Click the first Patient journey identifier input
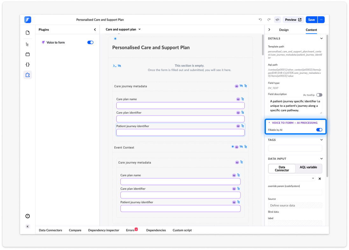Screen dimensions: 349x250 coord(180,132)
